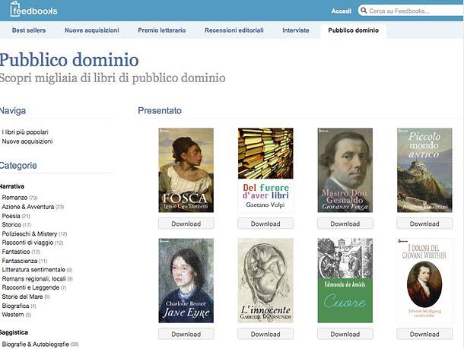The width and height of the screenshot is (464, 349).
Task: Browse the Western category
Action: pos(13,314)
